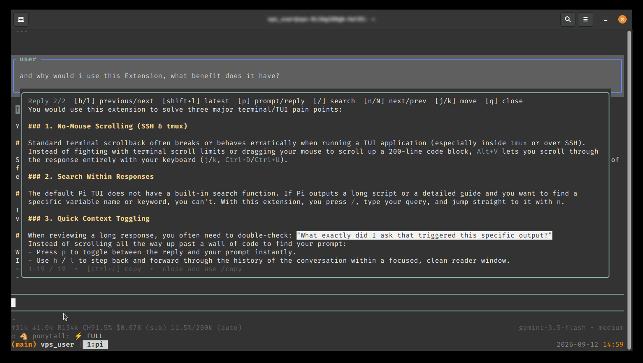This screenshot has width=643, height=363.
Task: Click the "[h/l] previous/next" hint
Action: [114, 101]
